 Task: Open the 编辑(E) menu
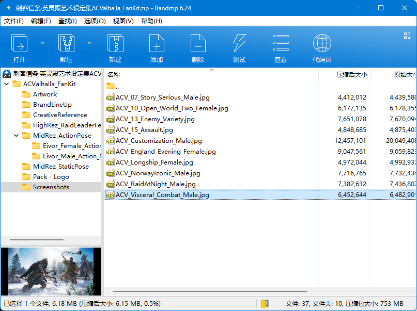pos(41,21)
